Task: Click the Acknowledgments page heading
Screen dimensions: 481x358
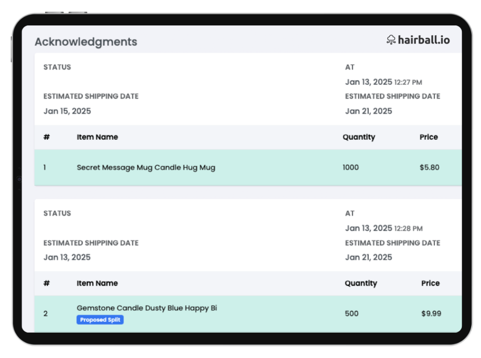Action: pos(86,42)
